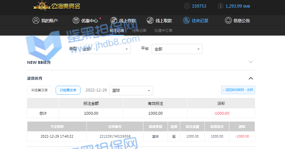This screenshot has height=149, width=285.
Task: Open 我的账户 account icon
Action: (x=36, y=21)
